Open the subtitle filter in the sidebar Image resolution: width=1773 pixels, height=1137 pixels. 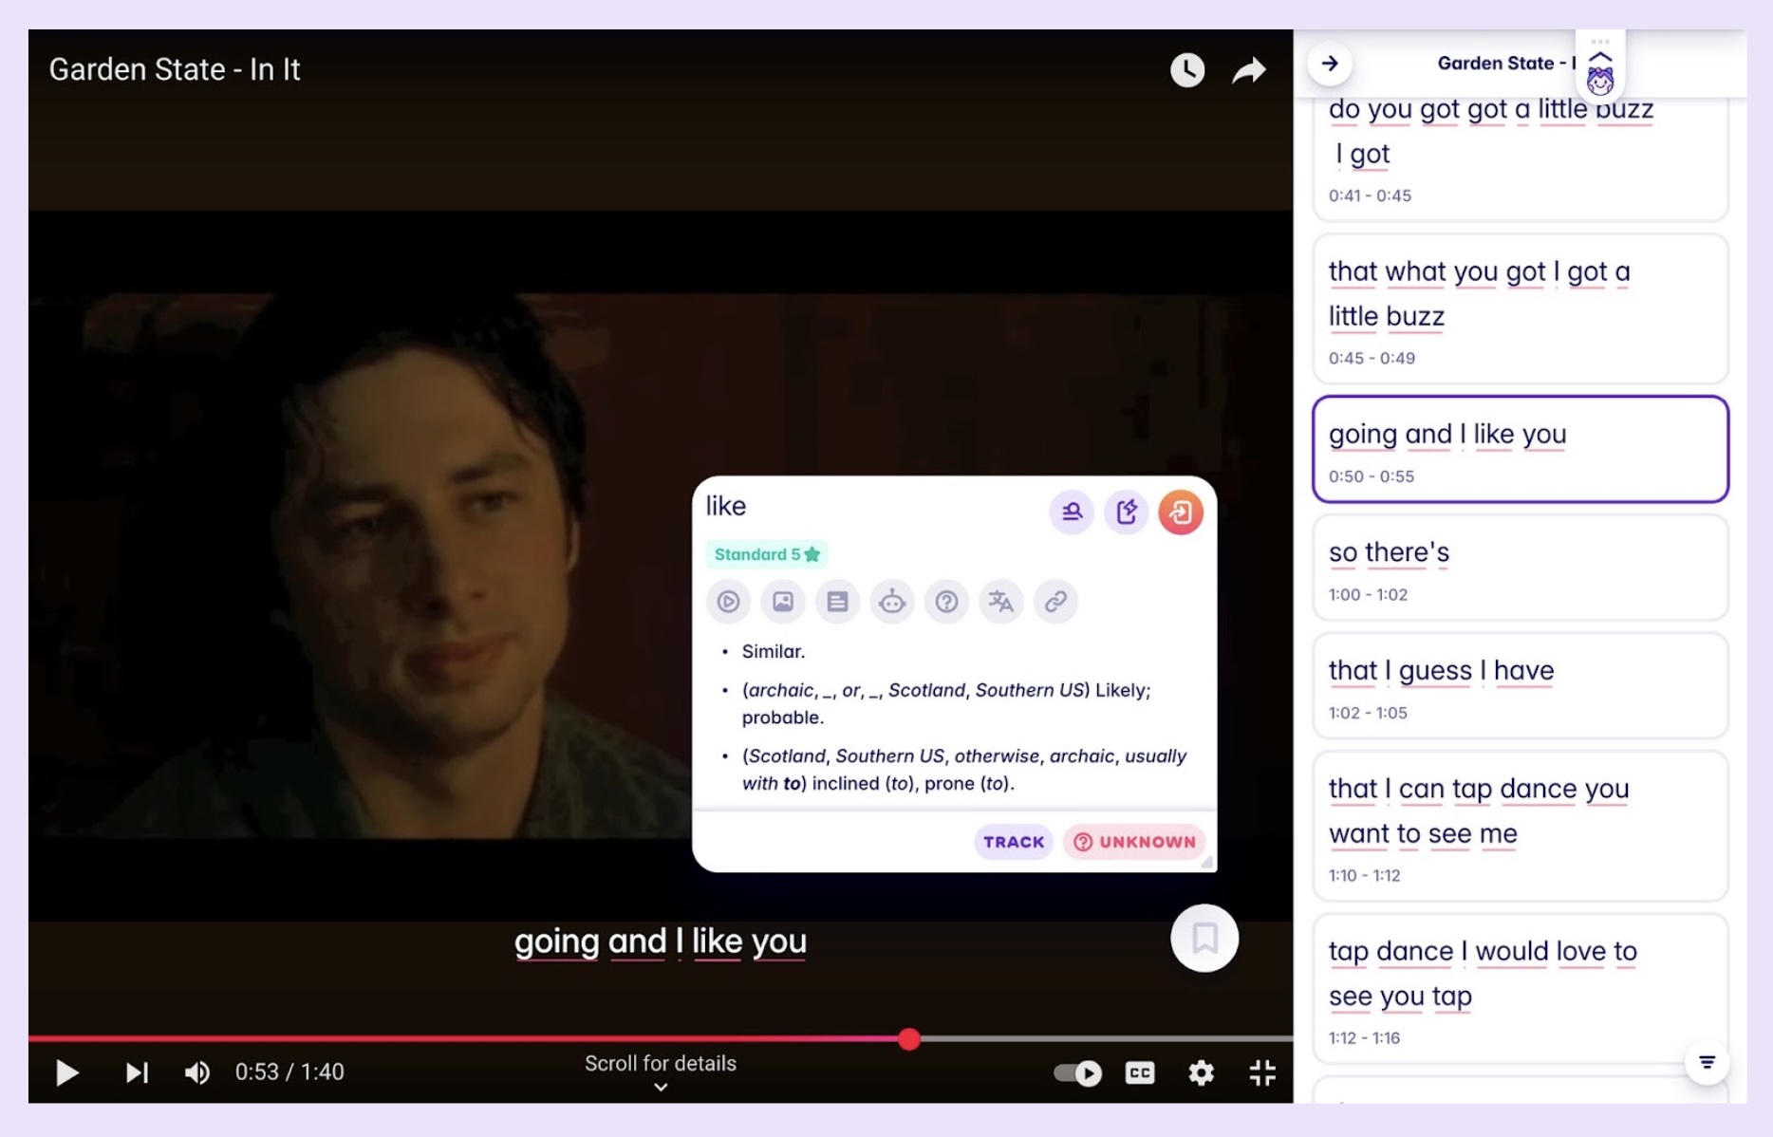[1707, 1064]
